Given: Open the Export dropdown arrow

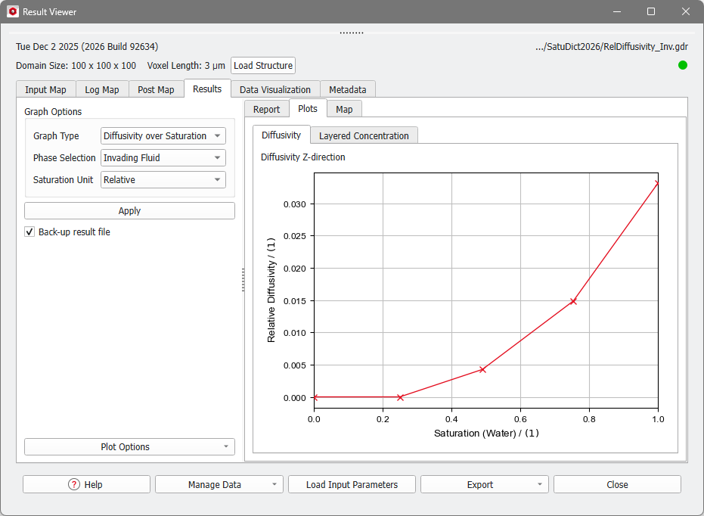Looking at the screenshot, I should [x=538, y=483].
